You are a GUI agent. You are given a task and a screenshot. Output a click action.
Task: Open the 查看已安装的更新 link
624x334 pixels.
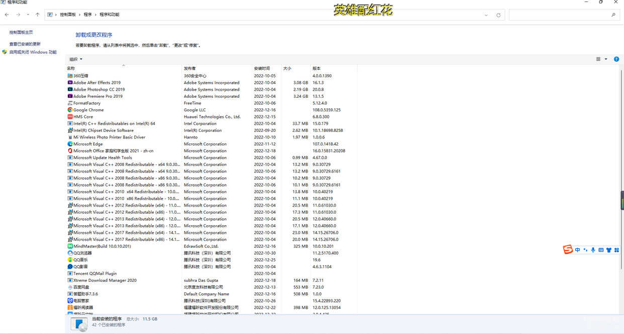(x=25, y=44)
